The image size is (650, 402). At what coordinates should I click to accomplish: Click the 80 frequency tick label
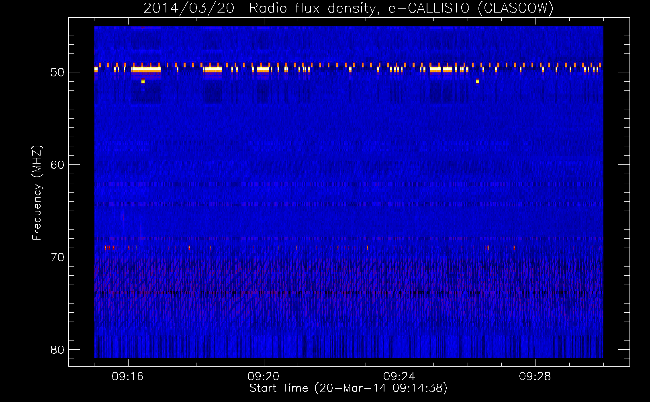57,350
